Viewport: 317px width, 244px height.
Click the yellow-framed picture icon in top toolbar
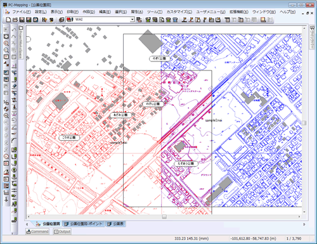tap(263, 20)
